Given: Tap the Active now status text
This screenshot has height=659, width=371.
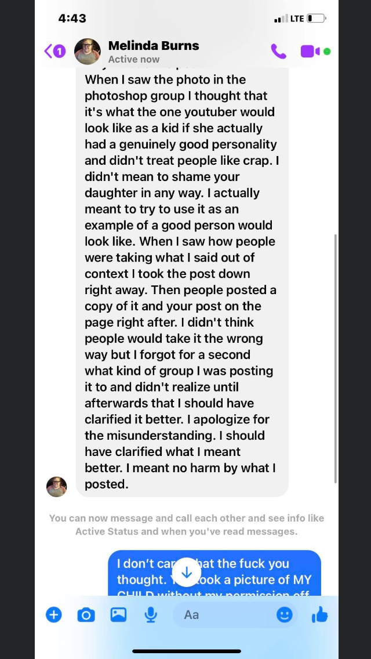Looking at the screenshot, I should click(x=133, y=59).
